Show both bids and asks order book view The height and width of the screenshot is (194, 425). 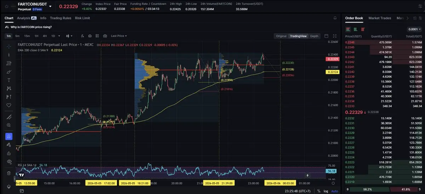point(348,29)
